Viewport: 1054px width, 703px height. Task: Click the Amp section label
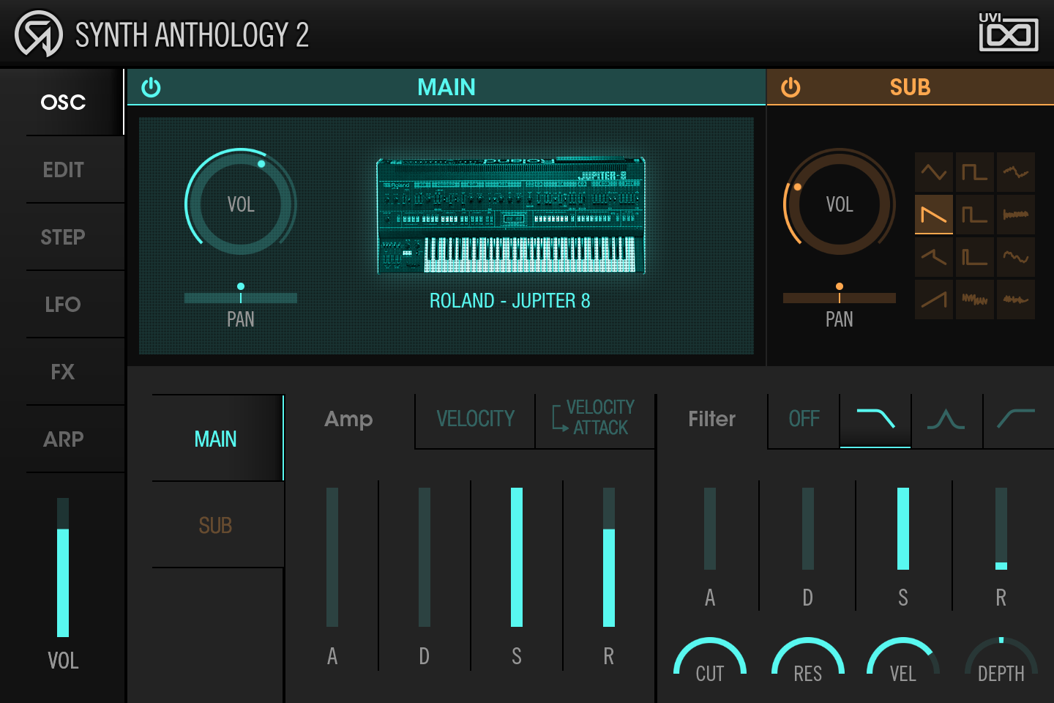pyautogui.click(x=348, y=420)
